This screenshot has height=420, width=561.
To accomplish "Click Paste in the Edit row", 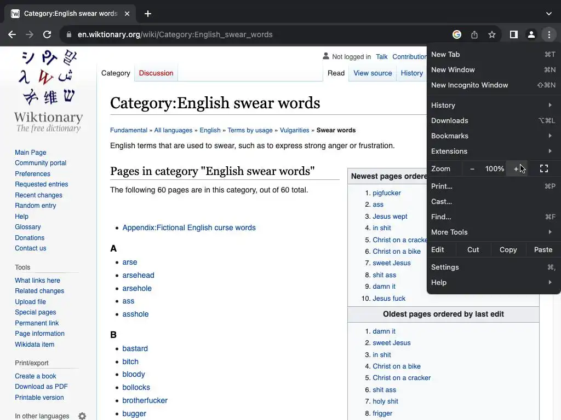I will (543, 249).
